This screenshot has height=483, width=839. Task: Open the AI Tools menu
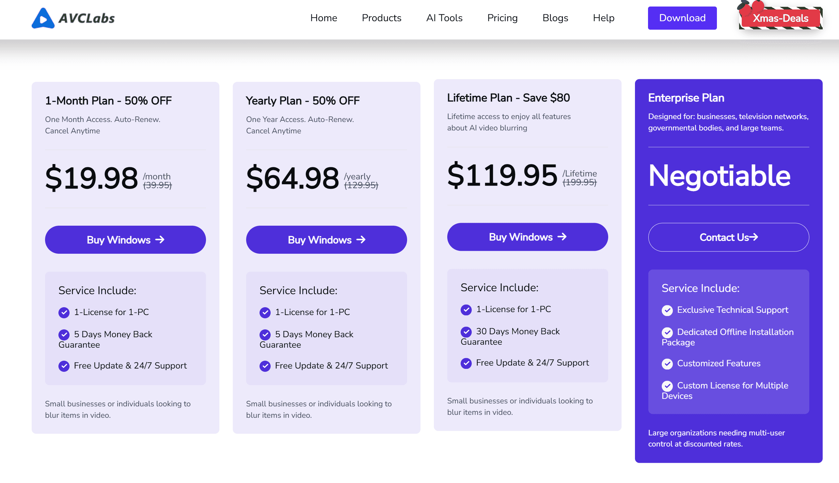tap(444, 18)
